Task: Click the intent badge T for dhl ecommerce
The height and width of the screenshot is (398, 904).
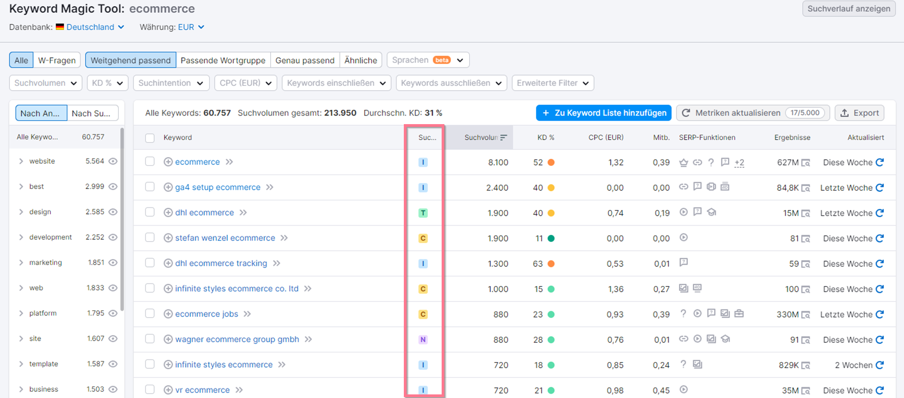Action: click(423, 213)
